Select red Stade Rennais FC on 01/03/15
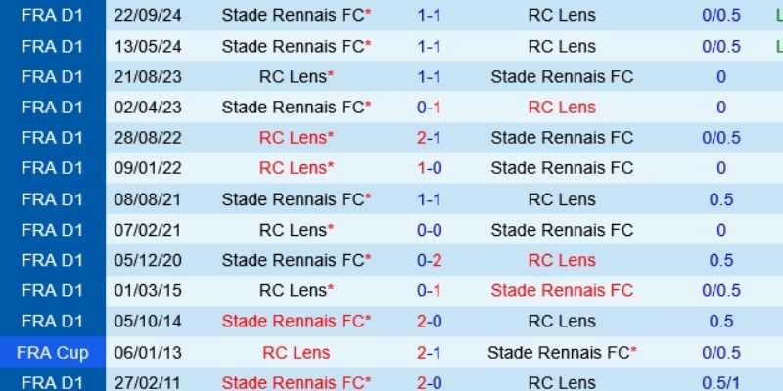 [x=562, y=290]
